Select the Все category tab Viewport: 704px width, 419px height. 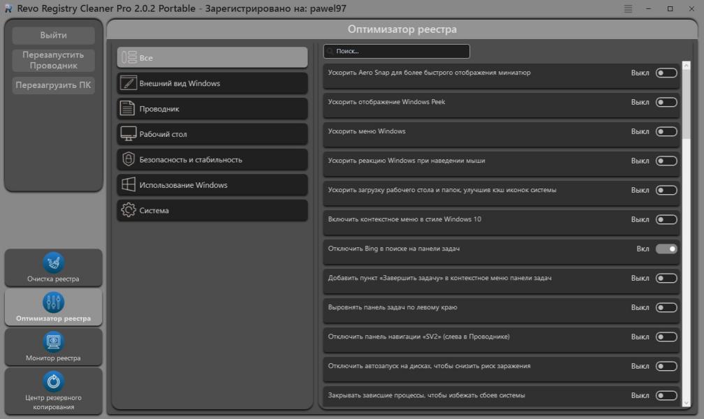[x=212, y=58]
